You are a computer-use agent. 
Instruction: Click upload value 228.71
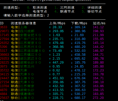[x=58, y=98]
